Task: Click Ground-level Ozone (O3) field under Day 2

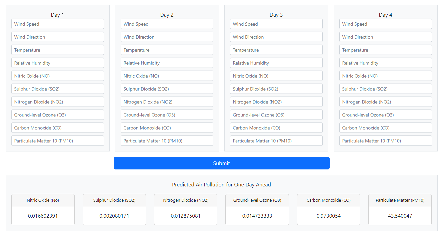Action: tap(167, 115)
